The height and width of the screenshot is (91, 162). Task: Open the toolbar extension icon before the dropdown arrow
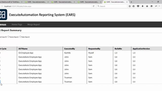(x=156, y=6)
